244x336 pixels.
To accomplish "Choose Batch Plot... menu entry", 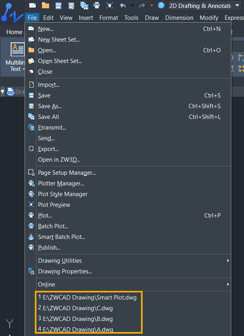I will tap(128, 226).
